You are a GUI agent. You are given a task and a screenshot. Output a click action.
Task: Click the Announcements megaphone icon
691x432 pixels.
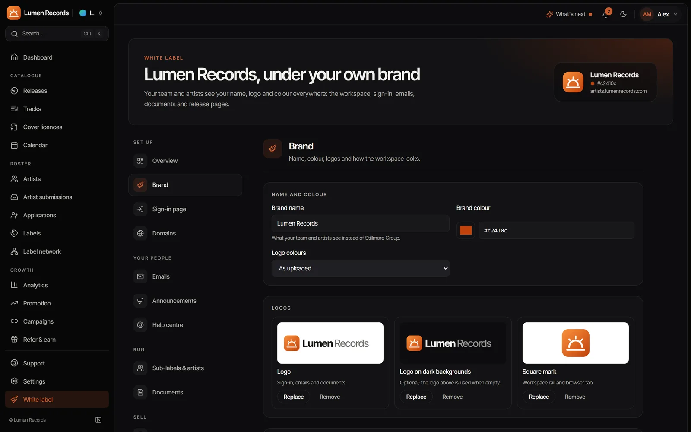tap(140, 301)
